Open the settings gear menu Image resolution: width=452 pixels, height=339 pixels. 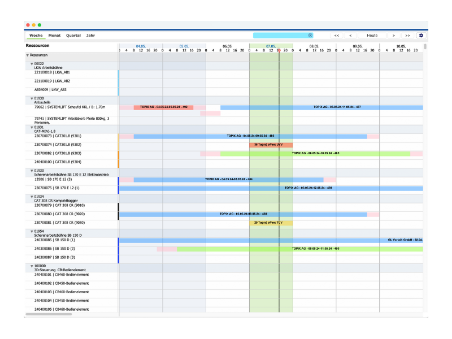tap(420, 35)
